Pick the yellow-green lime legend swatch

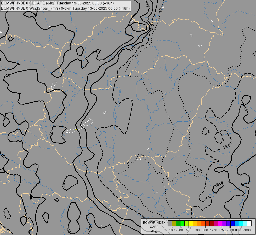(x=187, y=223)
